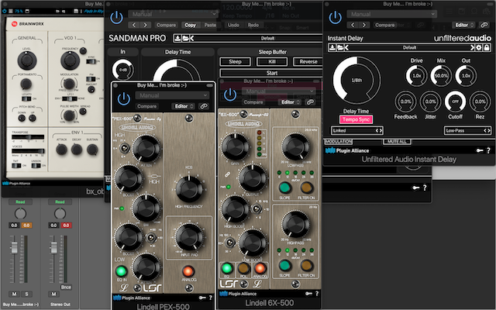Toggle lowpass FILTER ON button in 6X-500

pos(306,188)
